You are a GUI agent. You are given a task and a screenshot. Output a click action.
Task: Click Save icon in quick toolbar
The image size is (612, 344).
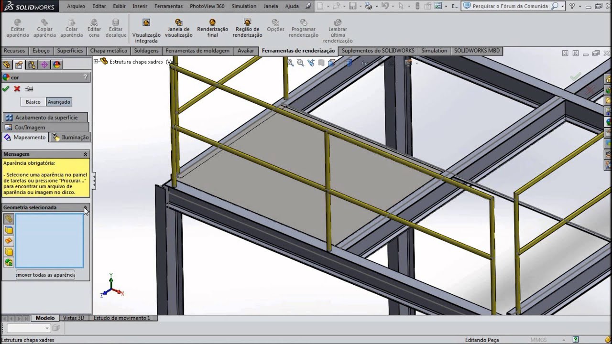352,6
